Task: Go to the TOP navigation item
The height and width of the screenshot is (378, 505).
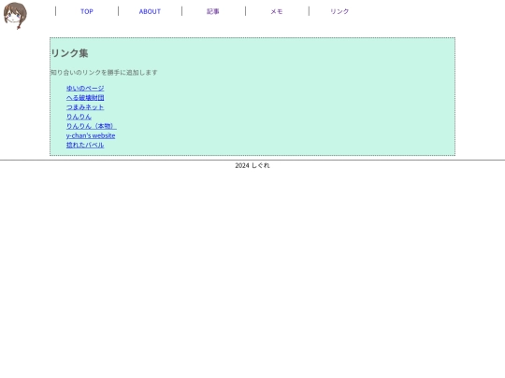Action: [x=87, y=11]
